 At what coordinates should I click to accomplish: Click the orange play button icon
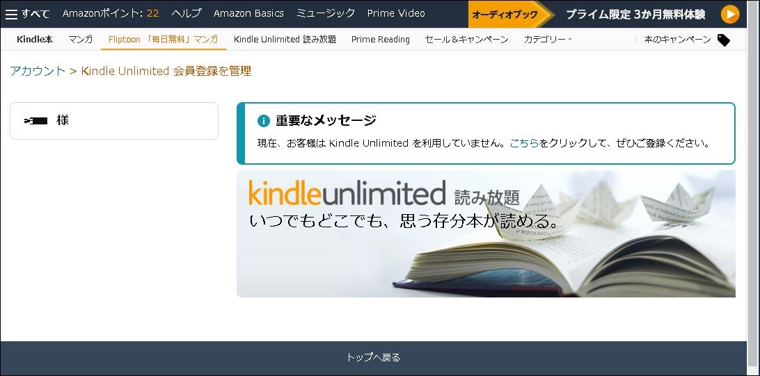tap(729, 14)
